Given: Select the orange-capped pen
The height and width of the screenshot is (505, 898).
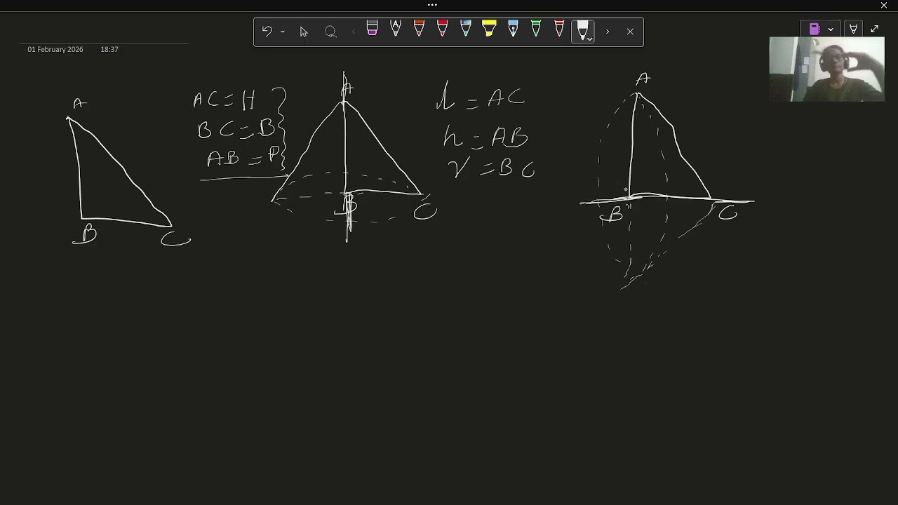Looking at the screenshot, I should pos(419,29).
